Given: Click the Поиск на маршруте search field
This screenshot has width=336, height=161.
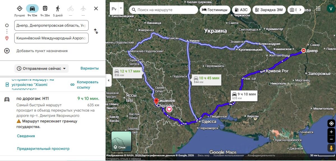Looking at the screenshot, I should pos(164,9).
